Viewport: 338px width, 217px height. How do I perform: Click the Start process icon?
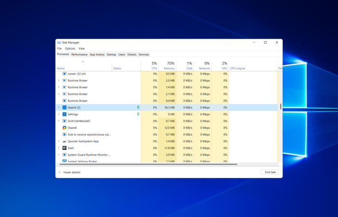(64, 148)
